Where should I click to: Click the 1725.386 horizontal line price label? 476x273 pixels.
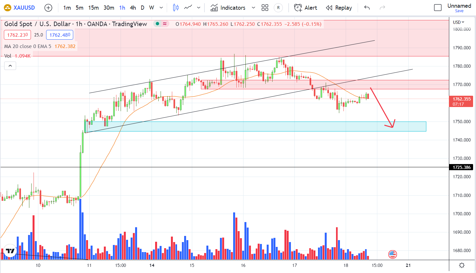click(x=462, y=167)
